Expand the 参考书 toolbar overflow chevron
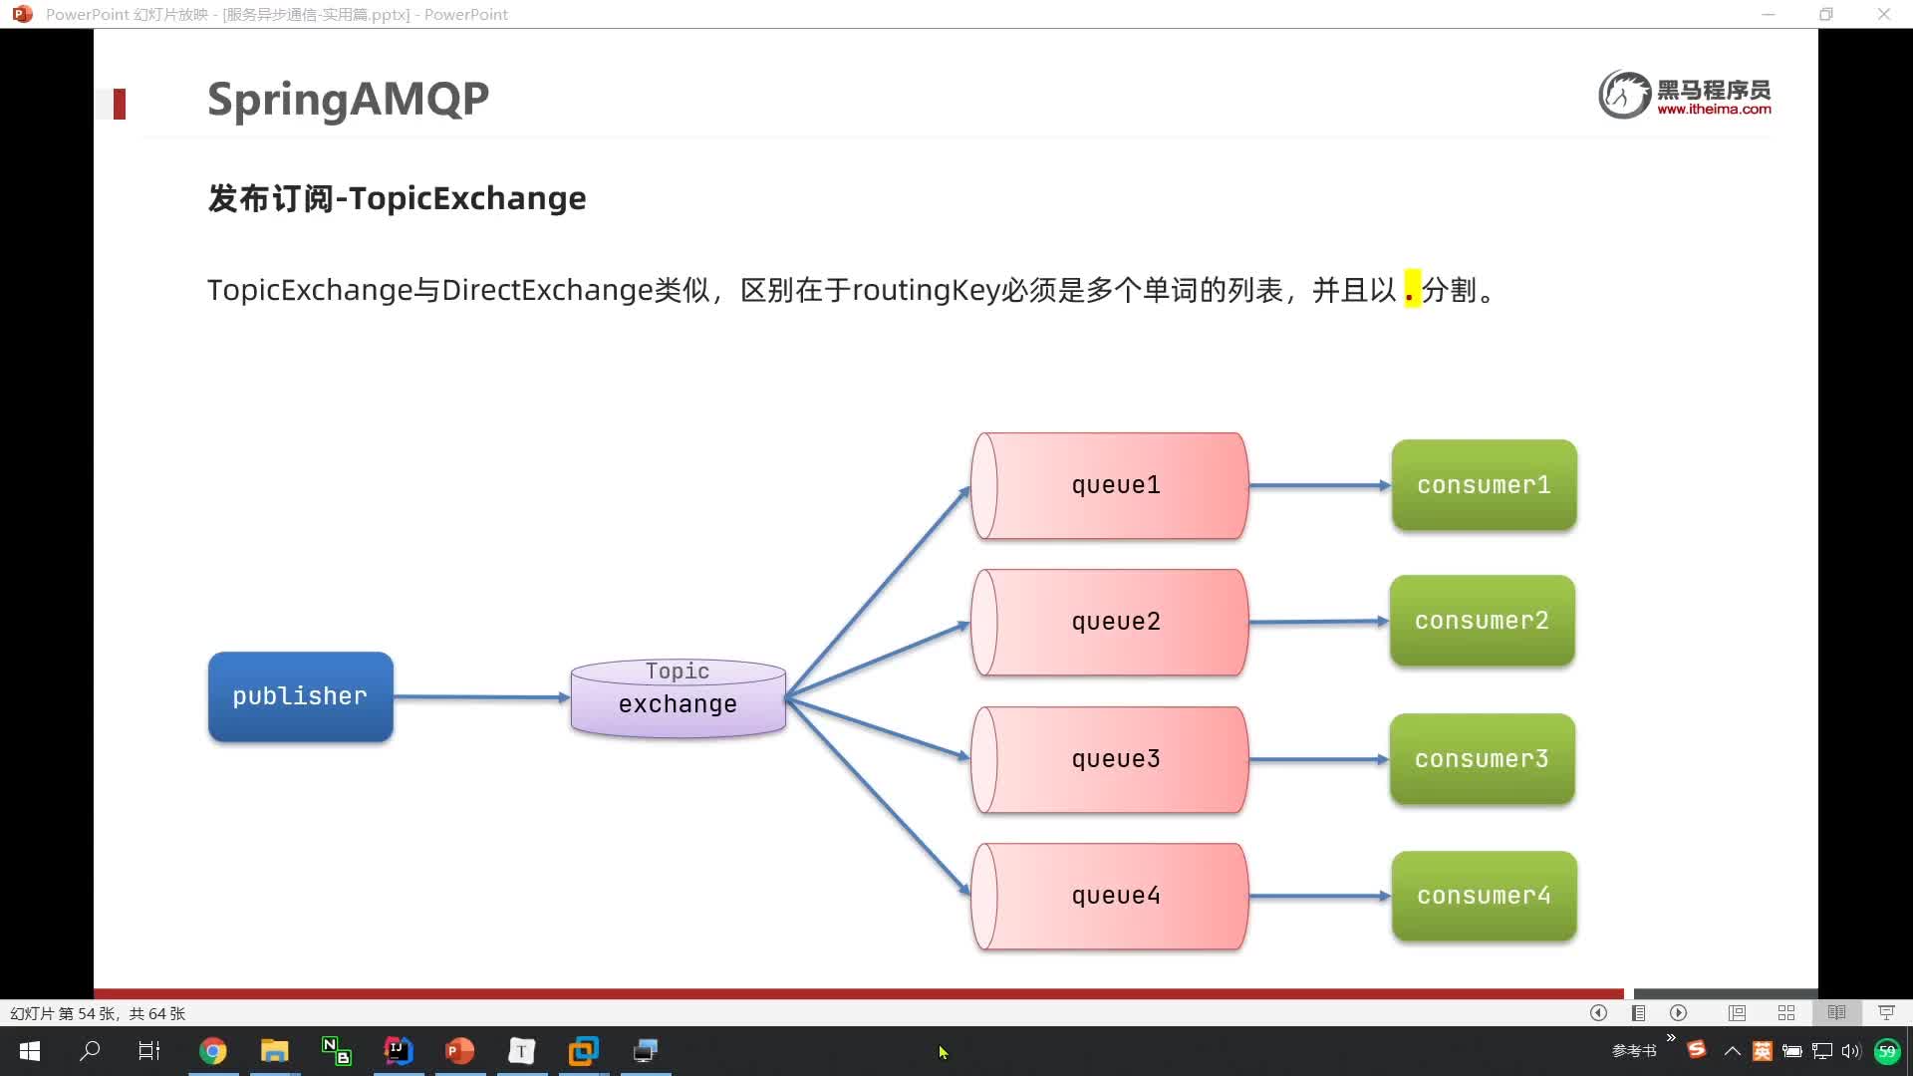This screenshot has width=1913, height=1076. (1671, 1038)
